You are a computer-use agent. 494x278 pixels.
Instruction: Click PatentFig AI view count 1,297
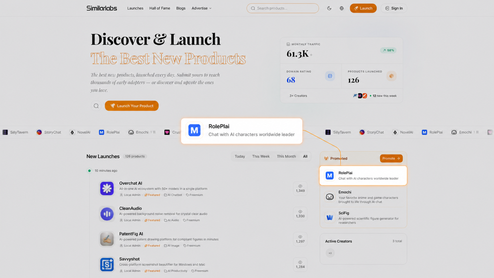pyautogui.click(x=300, y=239)
